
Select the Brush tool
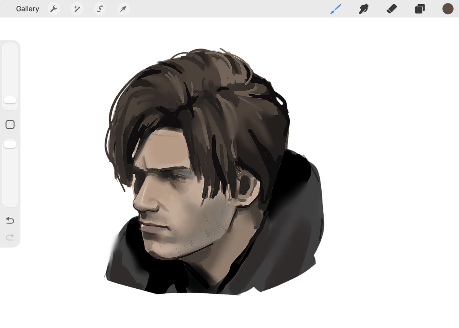[x=336, y=9]
